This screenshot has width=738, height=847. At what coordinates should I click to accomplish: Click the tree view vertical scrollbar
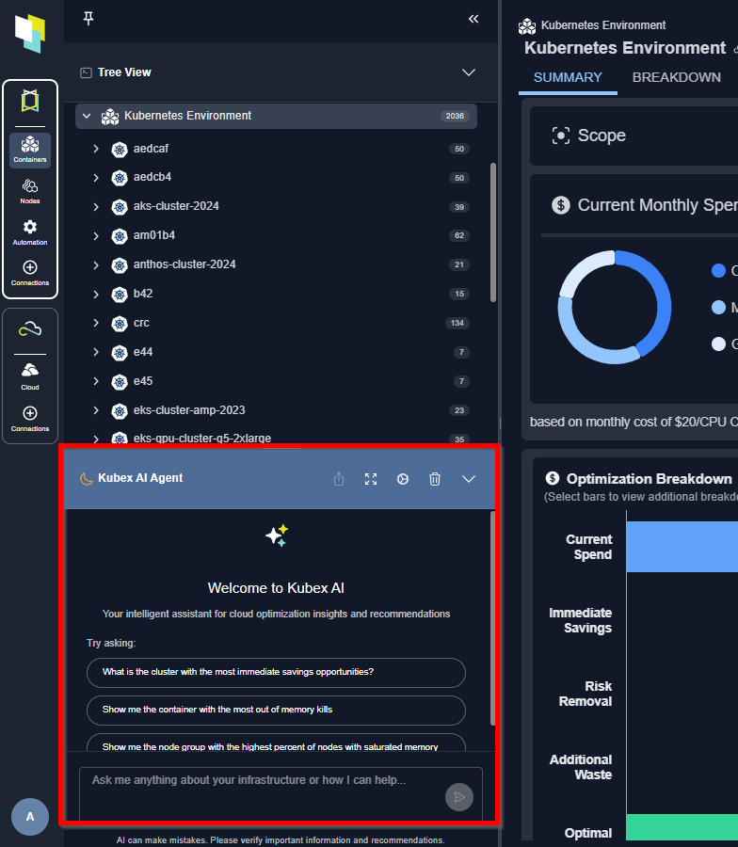(492, 232)
